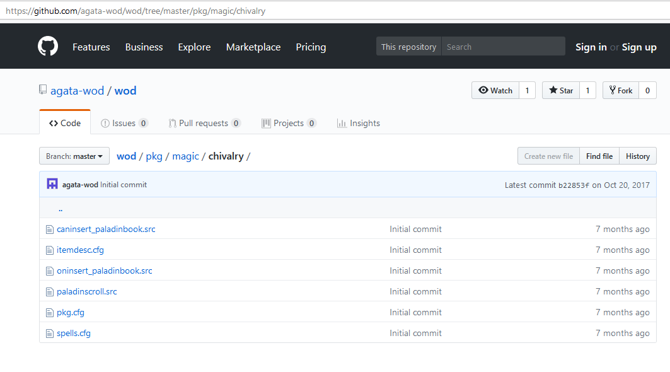
Task: Open Initial commit link in itemdesc.cfg row
Action: click(x=416, y=250)
